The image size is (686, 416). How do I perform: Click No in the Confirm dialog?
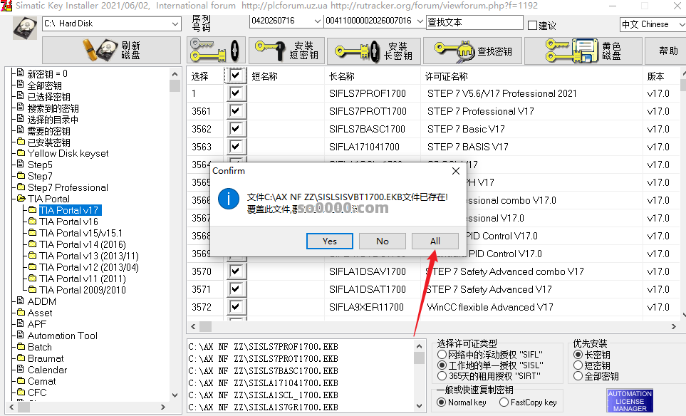[383, 241]
